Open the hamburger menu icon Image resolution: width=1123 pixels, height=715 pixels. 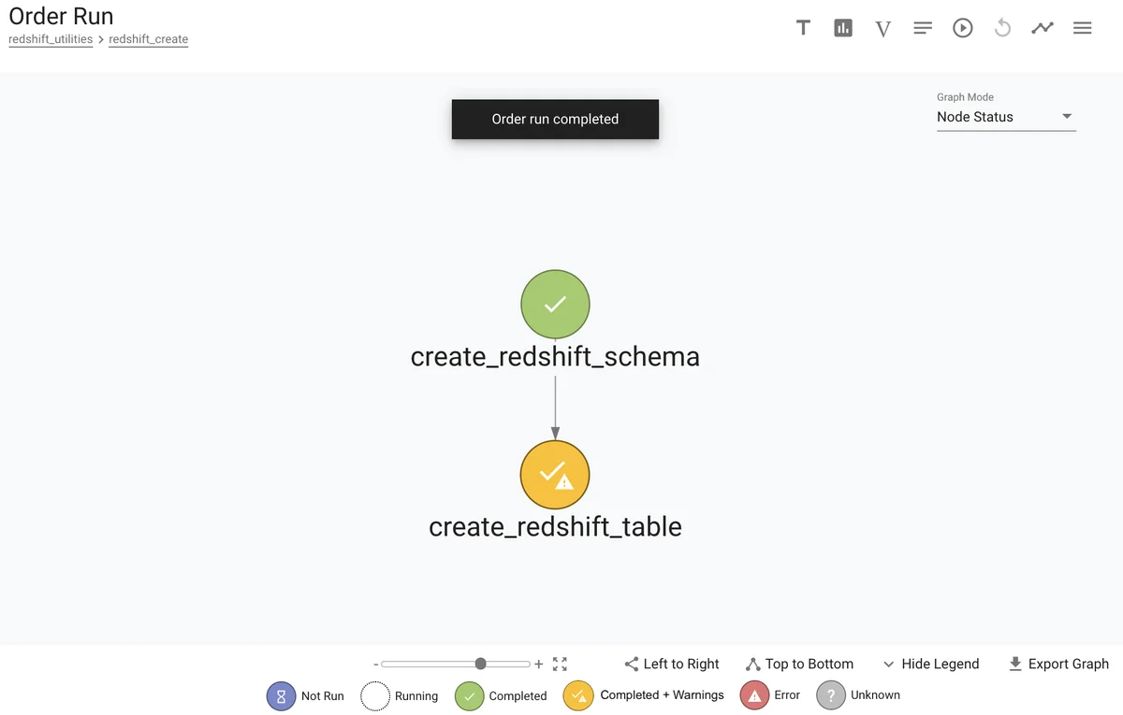(x=1083, y=28)
